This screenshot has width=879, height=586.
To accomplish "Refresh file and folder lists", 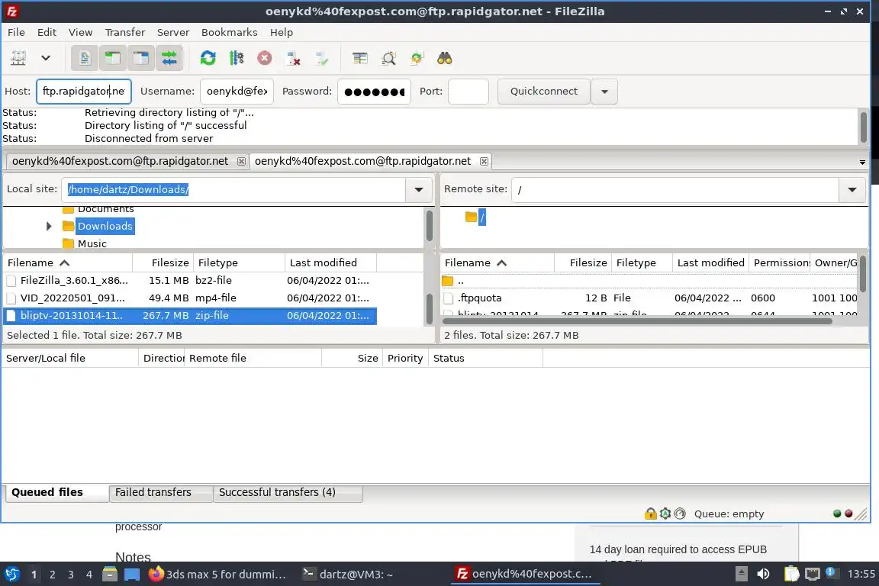I will click(208, 58).
